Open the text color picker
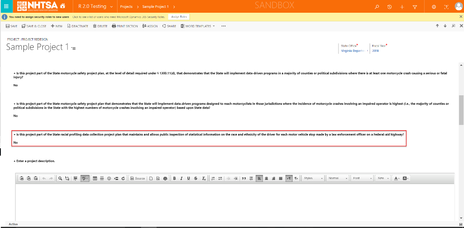 (x=397, y=178)
